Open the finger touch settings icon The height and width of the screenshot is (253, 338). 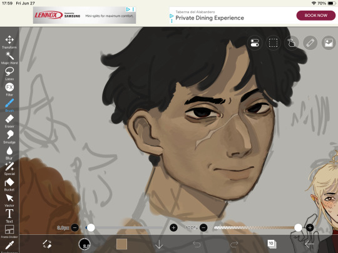292,42
